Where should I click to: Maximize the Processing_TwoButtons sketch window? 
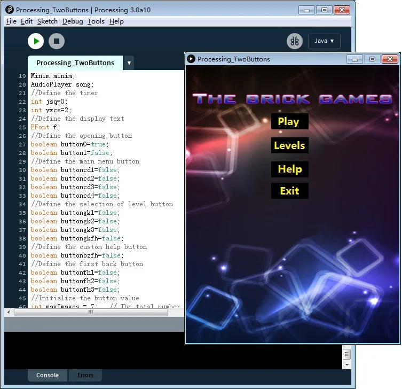coord(372,59)
